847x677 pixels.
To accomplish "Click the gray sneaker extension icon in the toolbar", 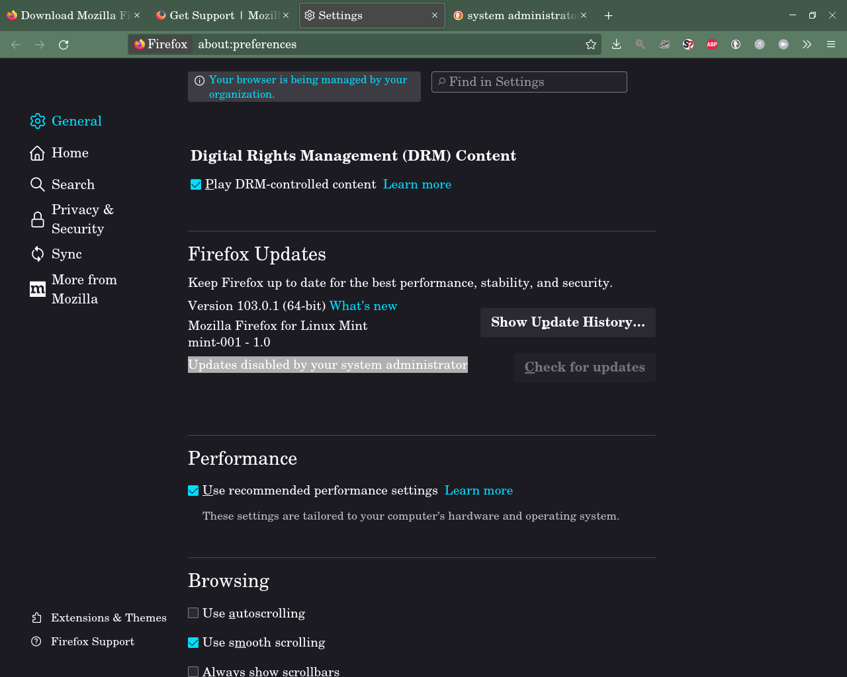I will coord(664,44).
